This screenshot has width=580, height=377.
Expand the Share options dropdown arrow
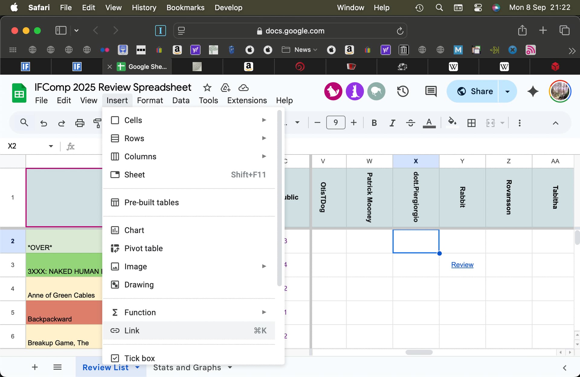507,91
